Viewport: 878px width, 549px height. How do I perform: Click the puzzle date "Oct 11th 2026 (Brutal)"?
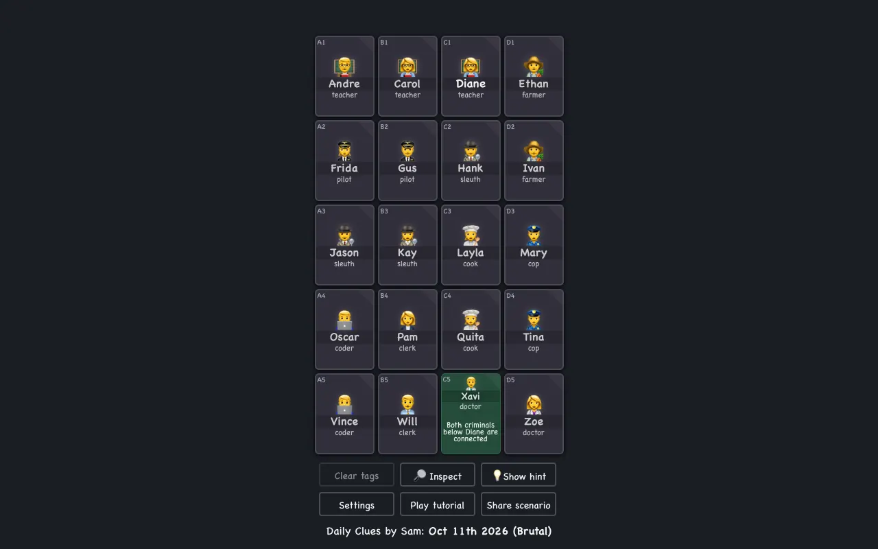[x=490, y=530]
